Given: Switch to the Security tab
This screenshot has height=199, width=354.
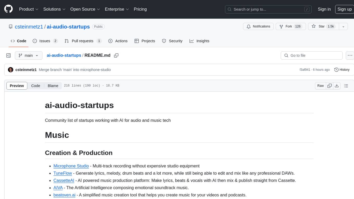Looking at the screenshot, I should [172, 41].
